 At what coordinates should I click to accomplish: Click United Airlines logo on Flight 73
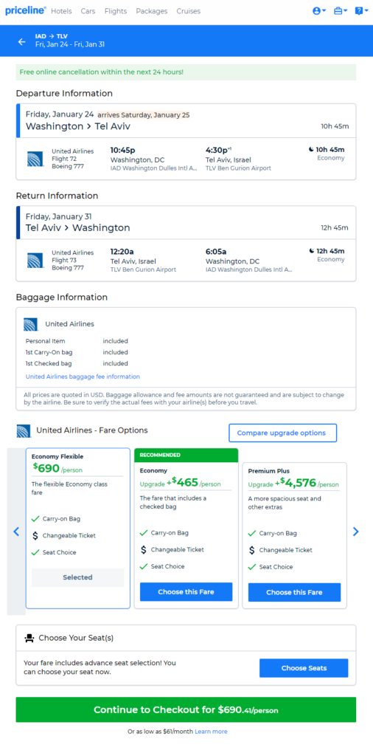pos(35,261)
